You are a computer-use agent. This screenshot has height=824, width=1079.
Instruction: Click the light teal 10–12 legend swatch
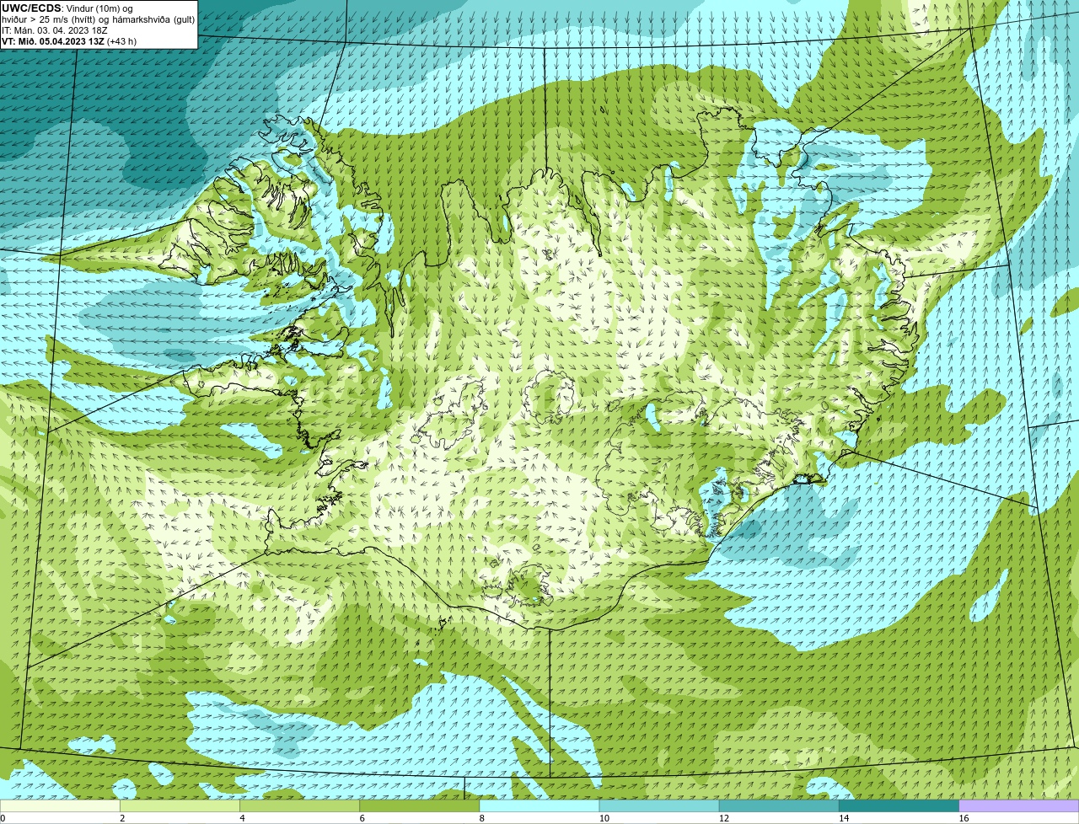coord(659,805)
